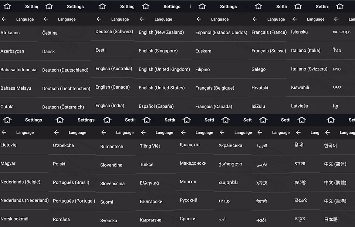The height and width of the screenshot is (227, 355).
Task: Go back using the arrow above Español (Estados Unidos)
Action: [x=199, y=19]
